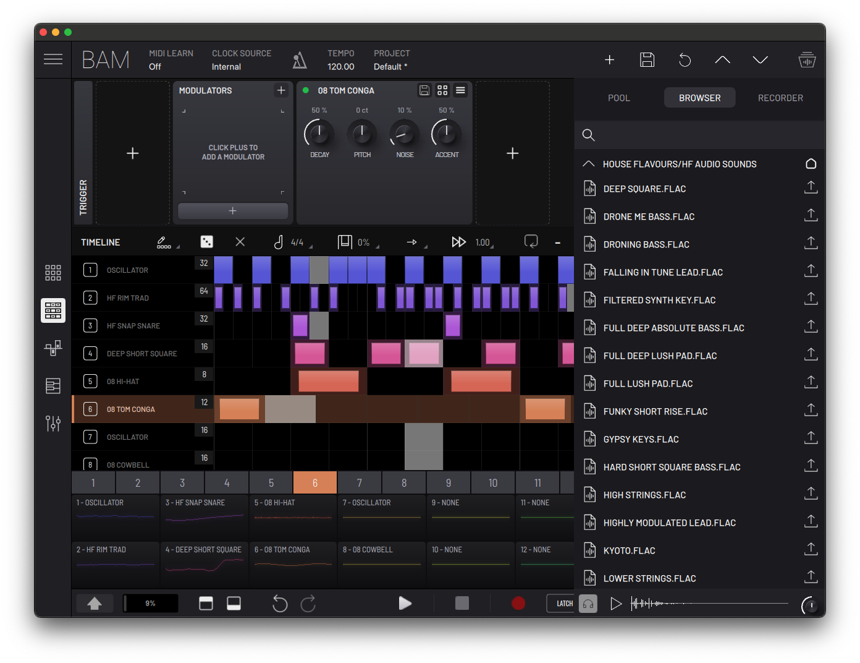Open the mixer sliders view in the sidebar
The width and height of the screenshot is (860, 663).
click(x=53, y=423)
